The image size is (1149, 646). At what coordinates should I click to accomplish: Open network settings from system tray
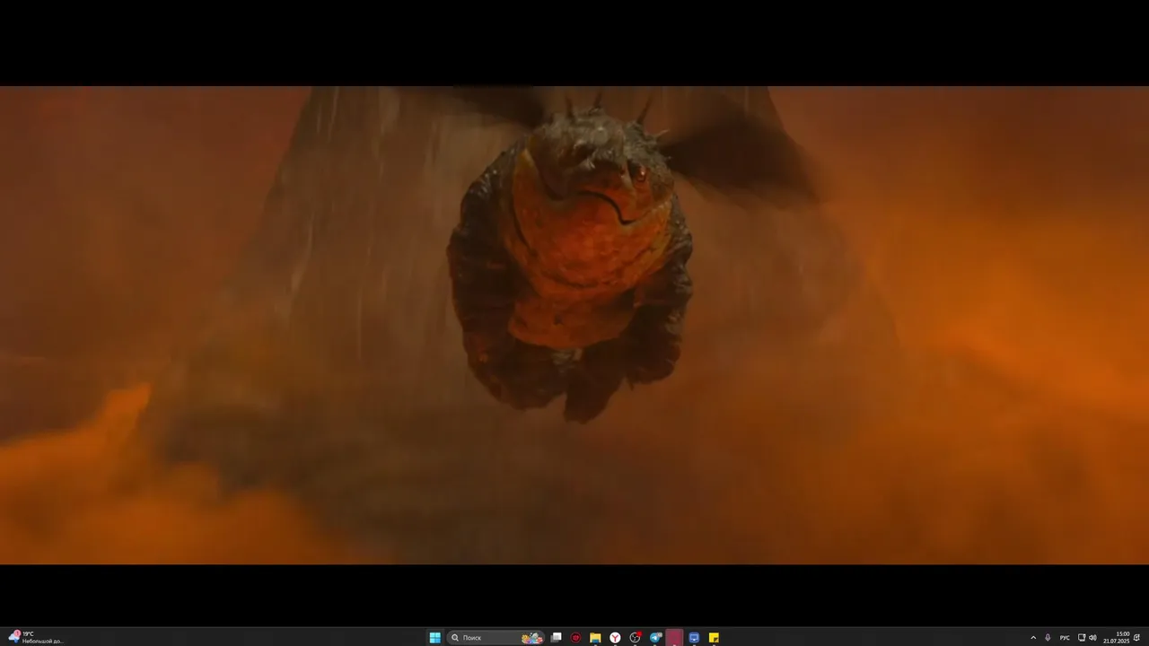[1082, 638]
